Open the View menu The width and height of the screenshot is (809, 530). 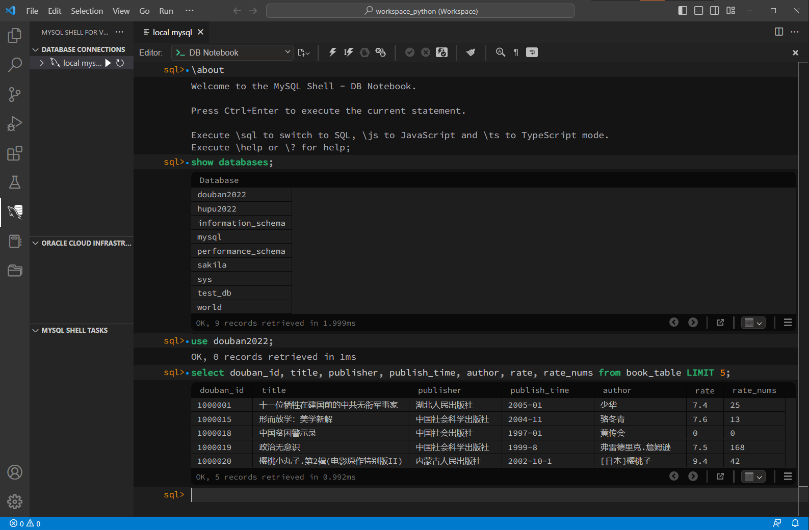coord(121,11)
